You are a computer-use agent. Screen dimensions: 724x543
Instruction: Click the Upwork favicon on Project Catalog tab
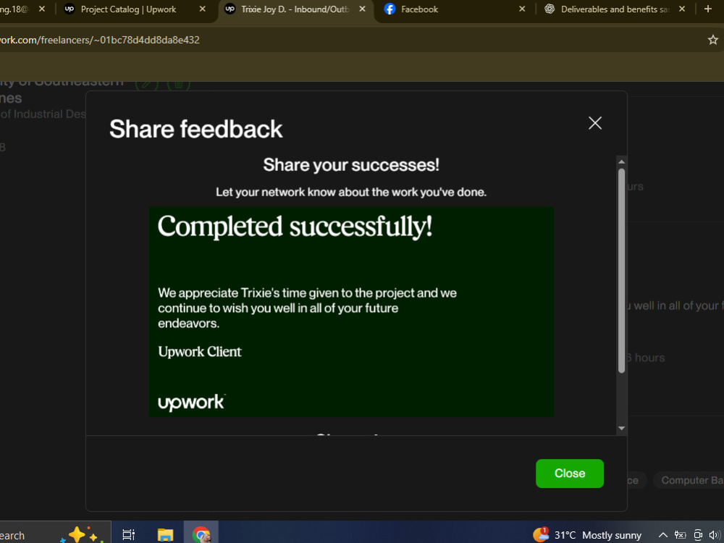70,9
